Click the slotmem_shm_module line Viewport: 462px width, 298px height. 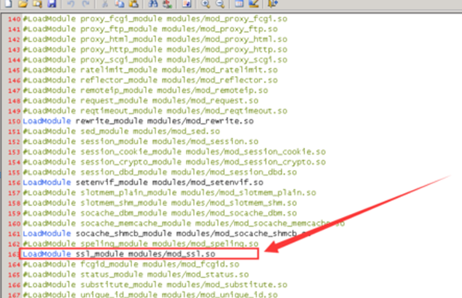point(159,203)
